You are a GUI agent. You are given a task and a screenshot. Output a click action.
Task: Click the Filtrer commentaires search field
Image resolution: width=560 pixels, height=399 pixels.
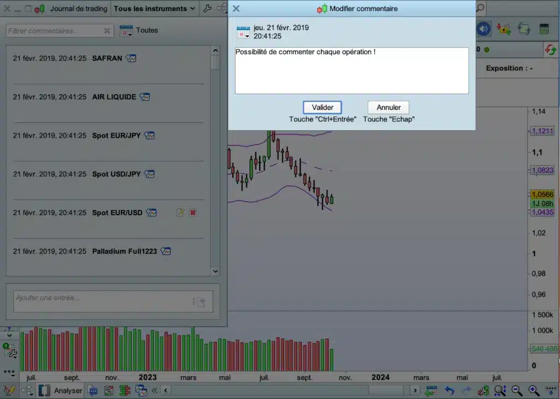coord(55,31)
